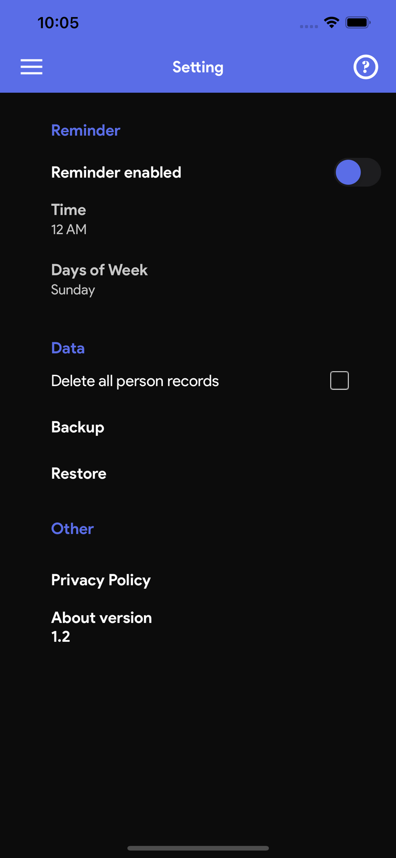Open the Privacy Policy link
This screenshot has height=858, width=396.
click(101, 580)
